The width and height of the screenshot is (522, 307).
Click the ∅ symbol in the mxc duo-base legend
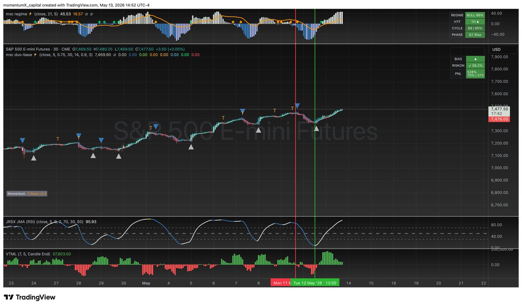coord(115,55)
